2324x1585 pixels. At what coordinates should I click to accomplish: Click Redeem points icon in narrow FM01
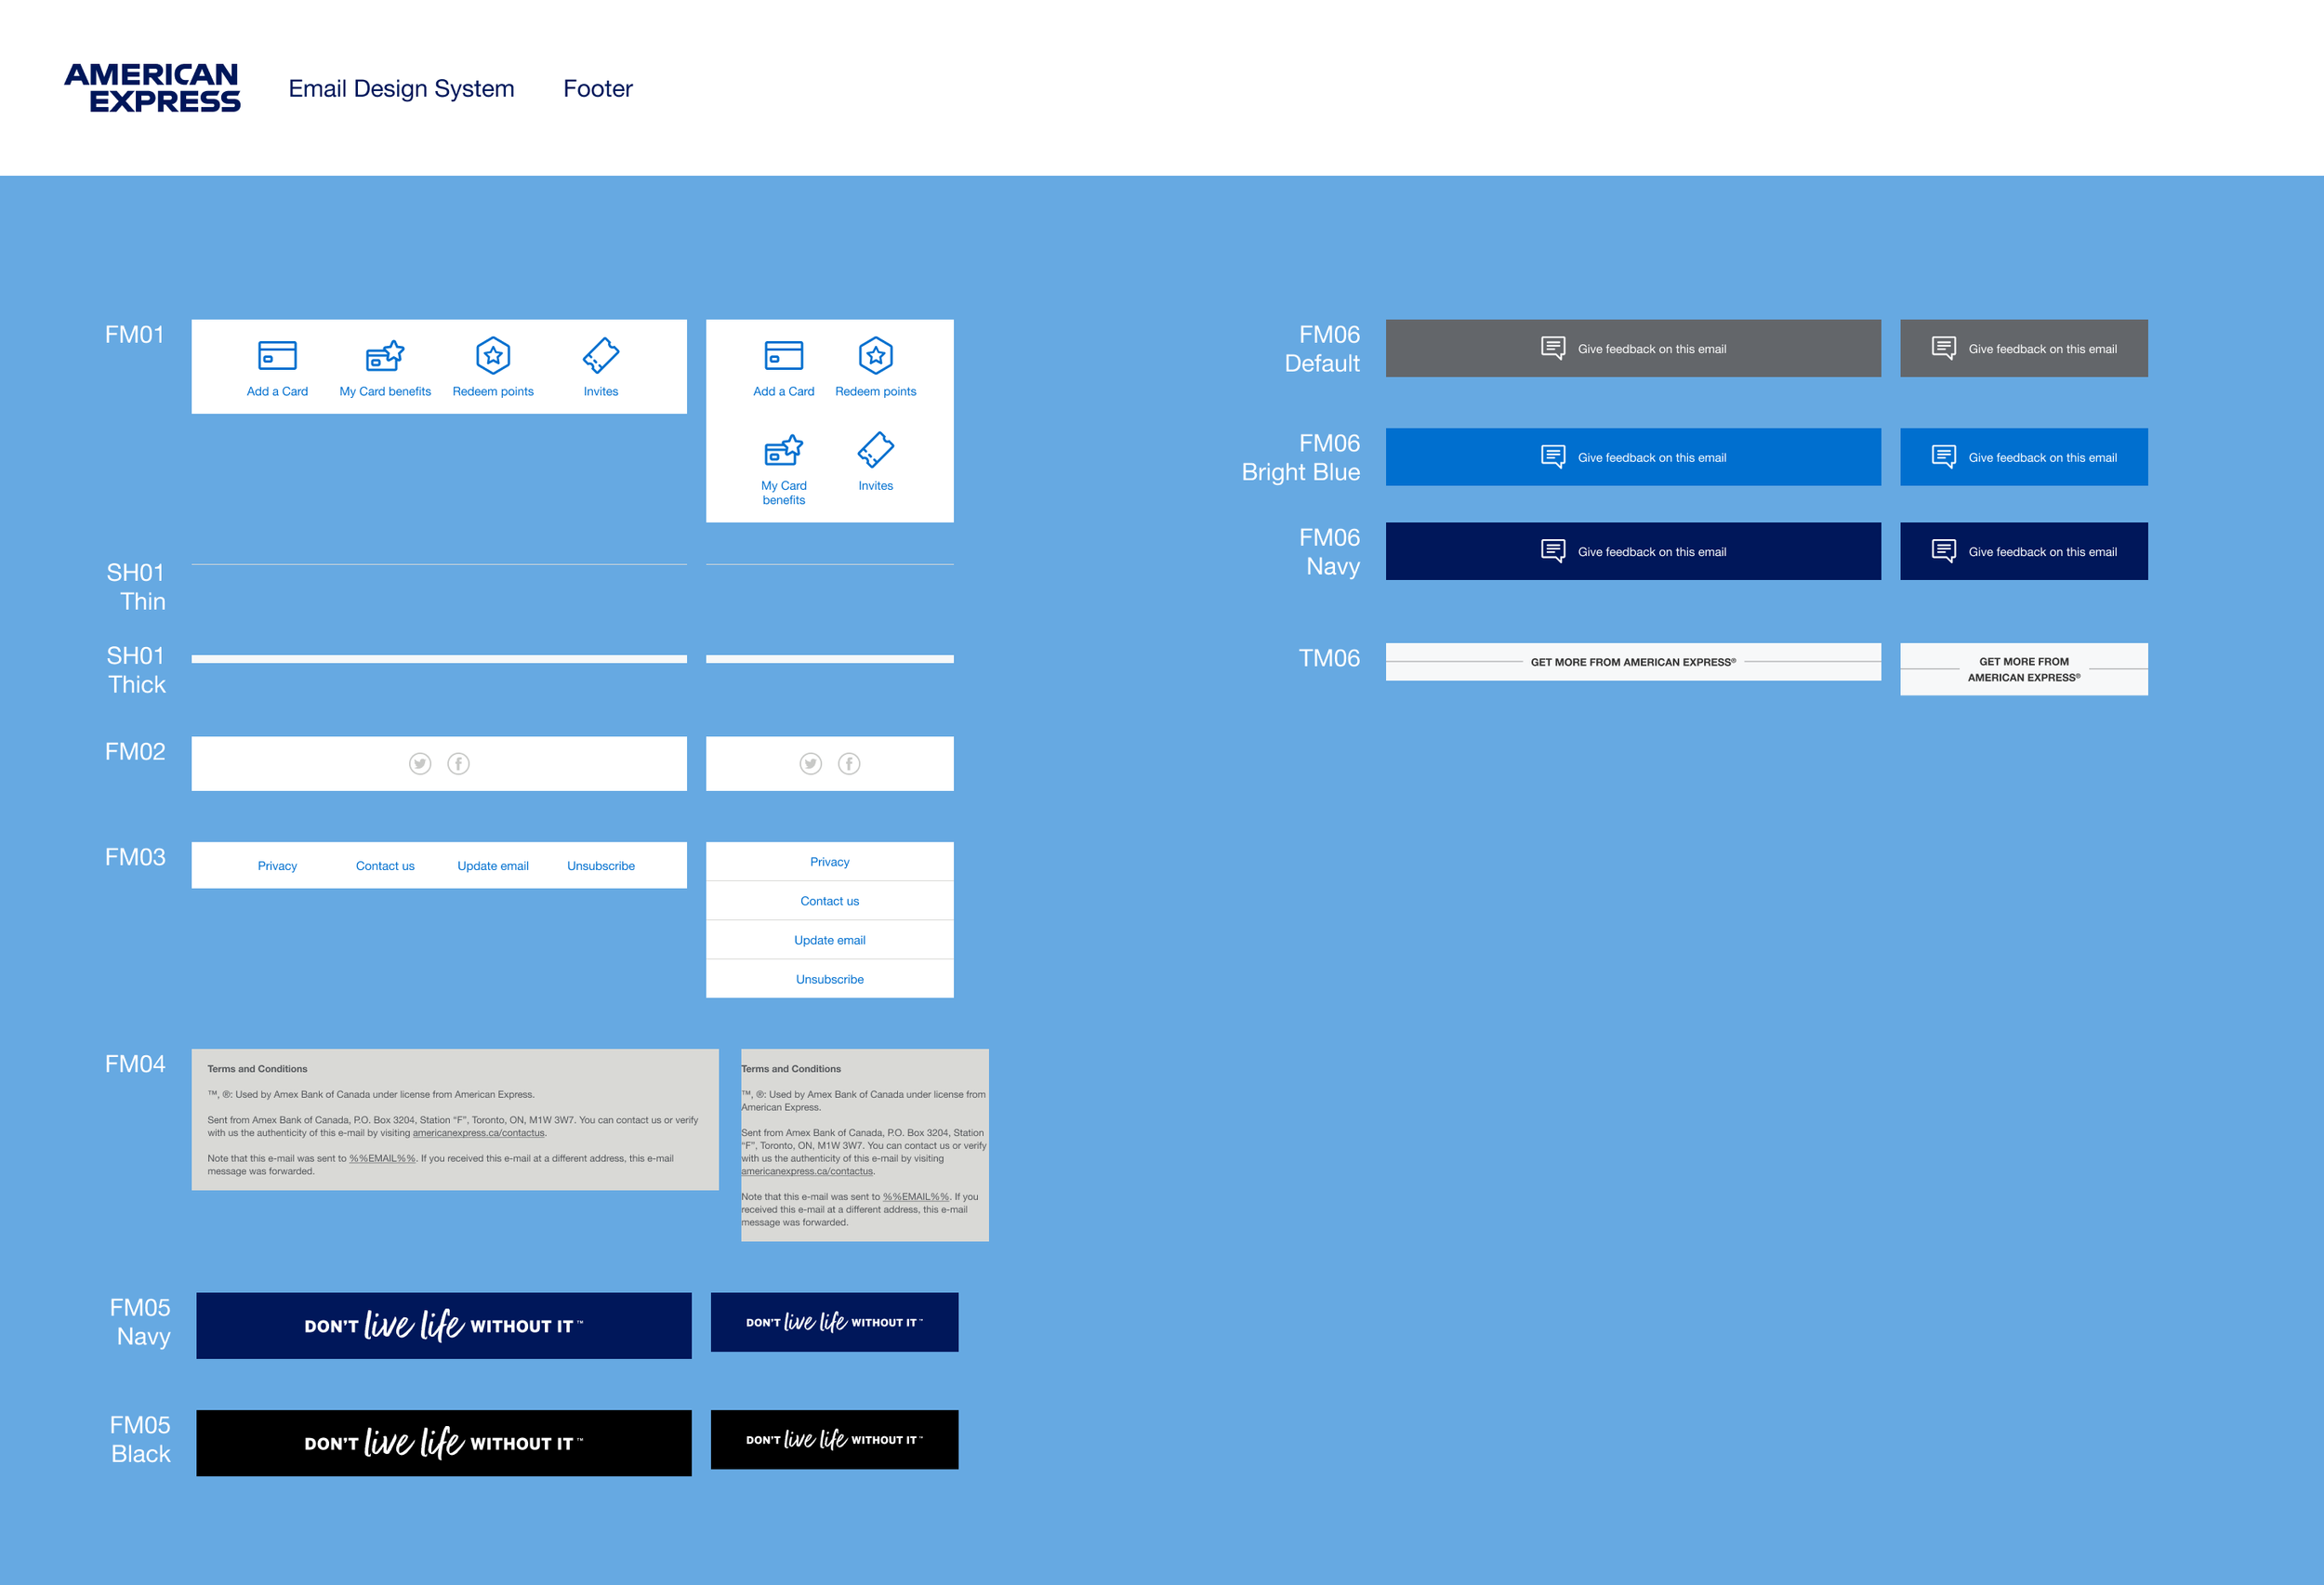coord(876,355)
